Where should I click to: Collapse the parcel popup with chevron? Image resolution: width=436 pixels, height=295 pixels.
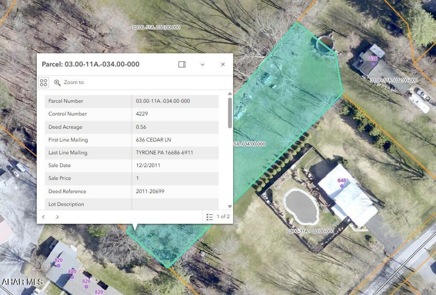tap(202, 64)
